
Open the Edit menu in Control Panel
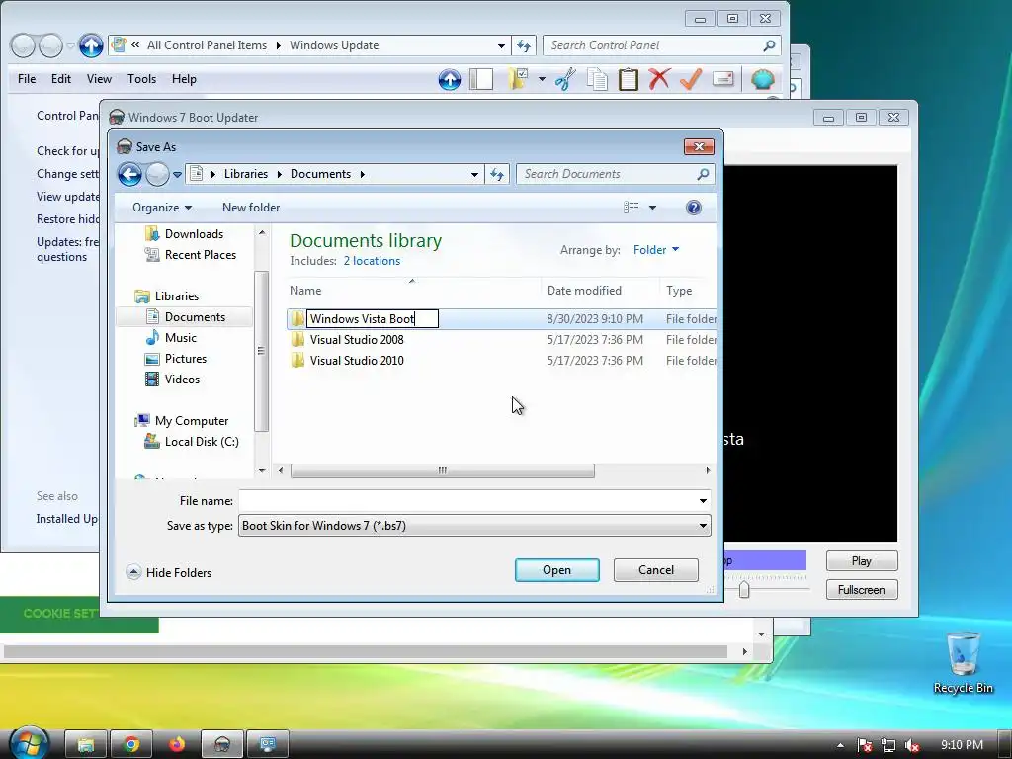point(61,79)
